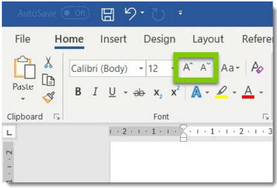Toggle Italic formatting
The image size is (277, 188).
pos(96,91)
